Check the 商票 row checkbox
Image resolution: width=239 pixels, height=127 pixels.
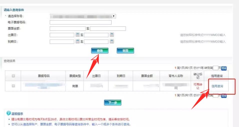click(x=13, y=86)
